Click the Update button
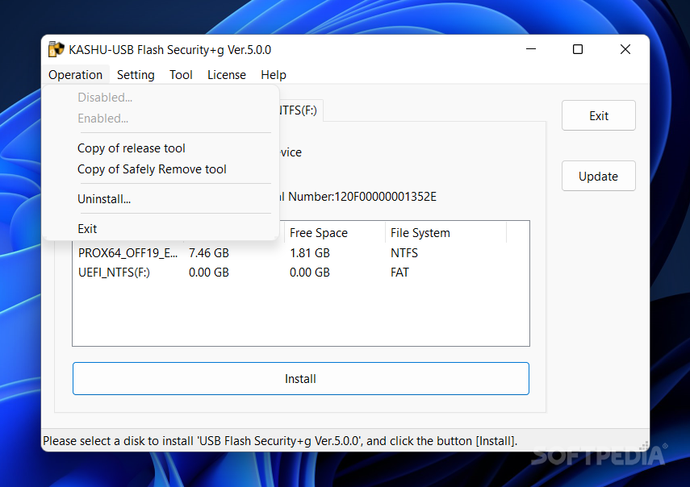The width and height of the screenshot is (690, 487). 599,177
